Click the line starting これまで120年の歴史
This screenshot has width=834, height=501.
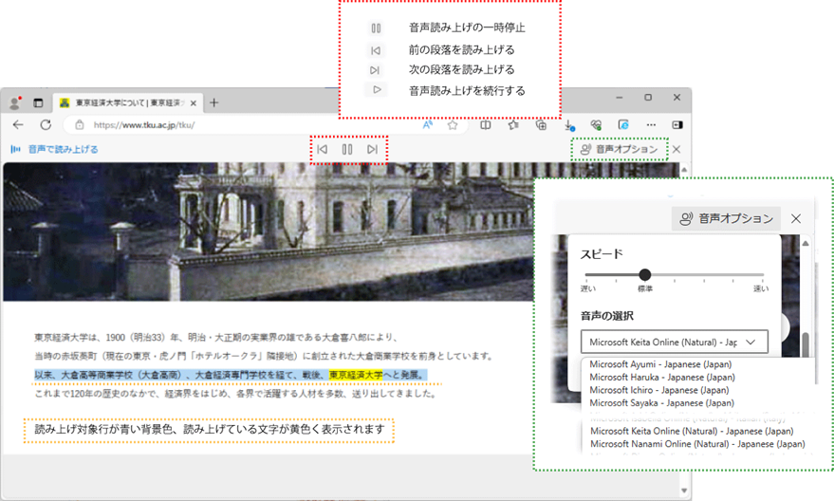point(236,394)
